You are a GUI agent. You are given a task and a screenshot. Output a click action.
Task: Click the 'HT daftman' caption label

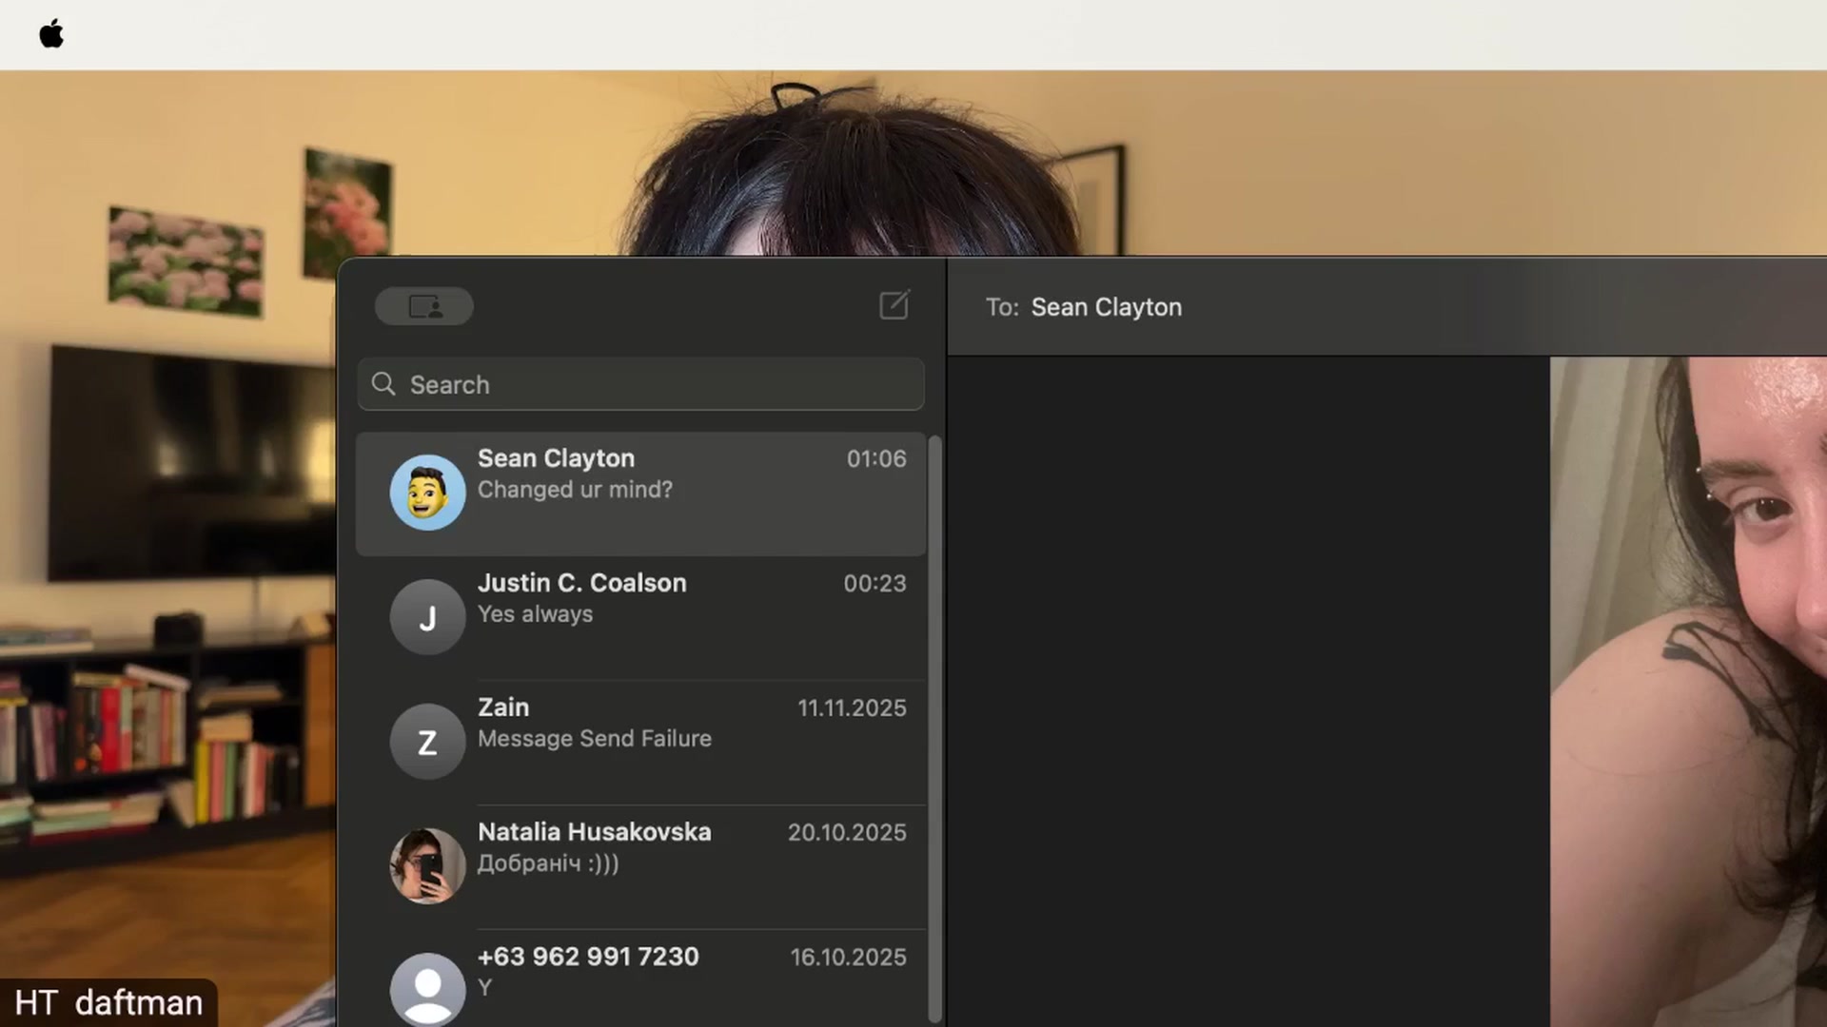click(x=108, y=1002)
